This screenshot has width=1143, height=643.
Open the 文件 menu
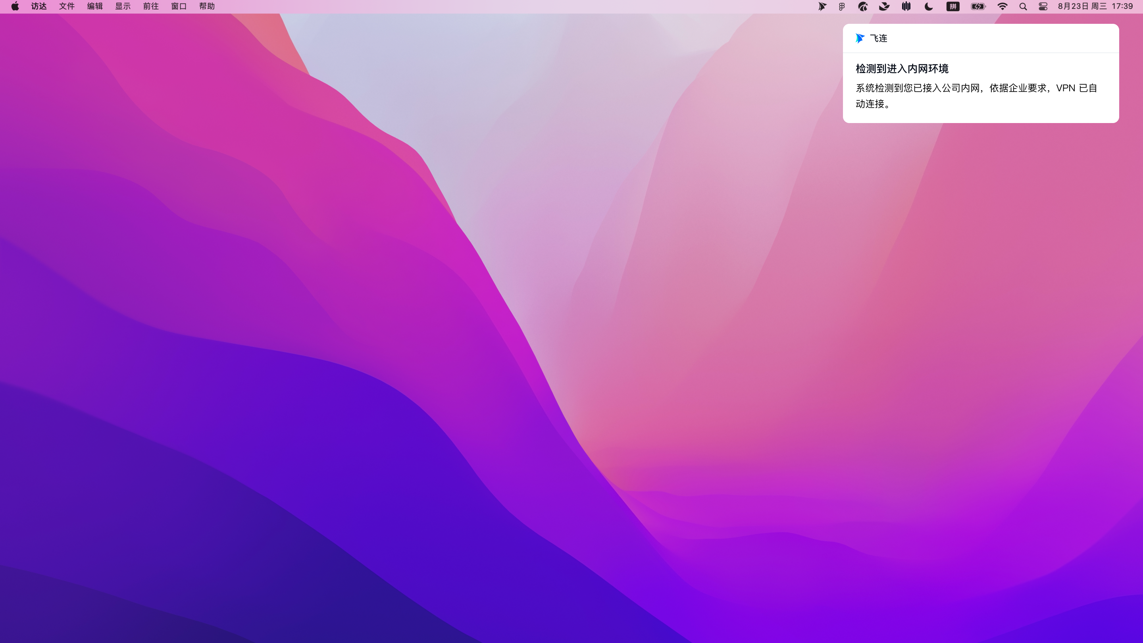pos(67,6)
